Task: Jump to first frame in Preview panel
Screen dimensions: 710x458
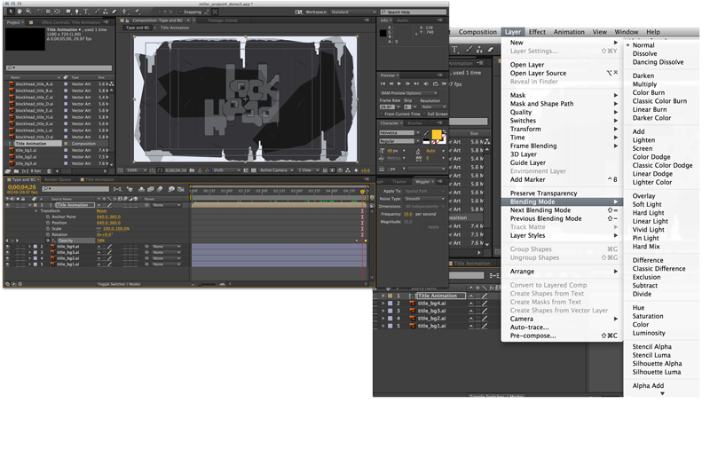Action: tap(383, 83)
